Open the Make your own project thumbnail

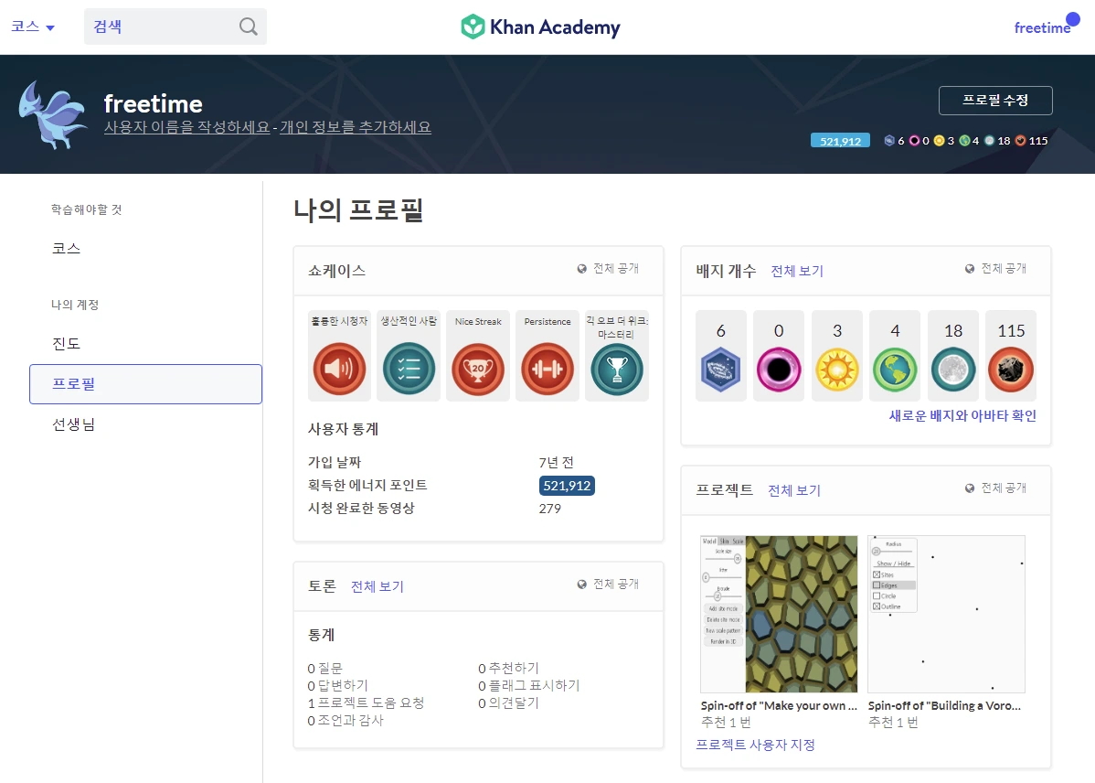click(x=779, y=614)
